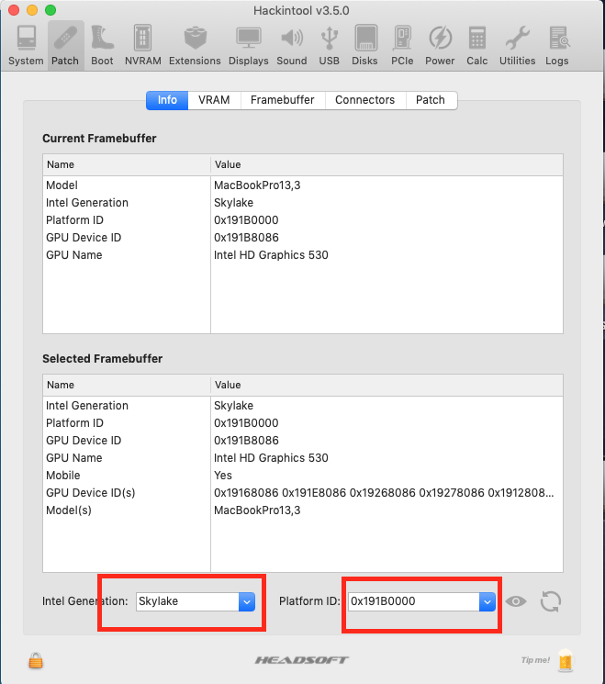Switch to the VRAM tab
This screenshot has width=605, height=684.
[x=214, y=100]
